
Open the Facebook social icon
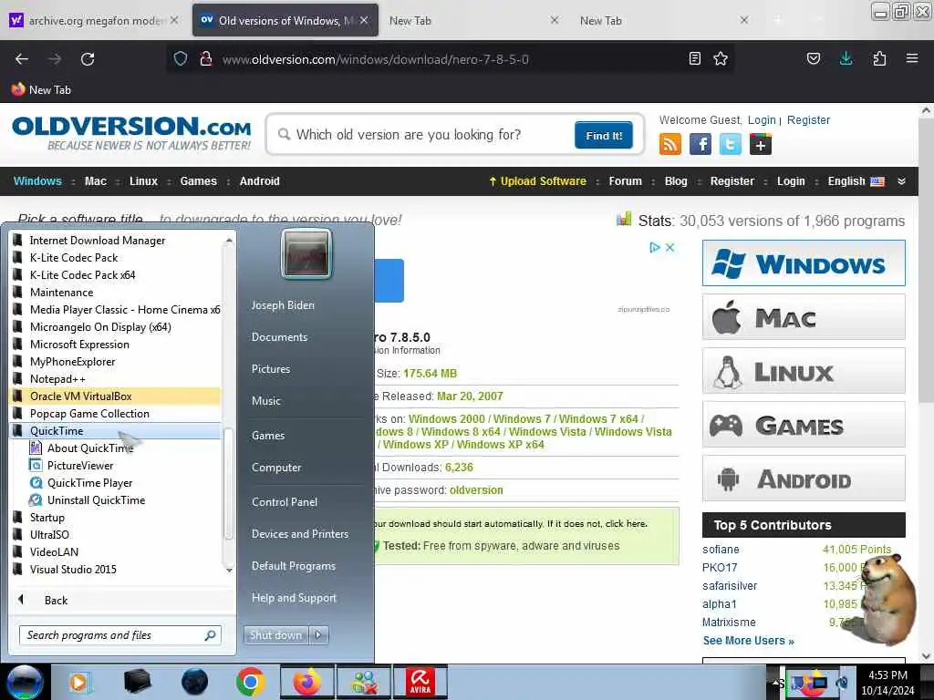point(700,144)
